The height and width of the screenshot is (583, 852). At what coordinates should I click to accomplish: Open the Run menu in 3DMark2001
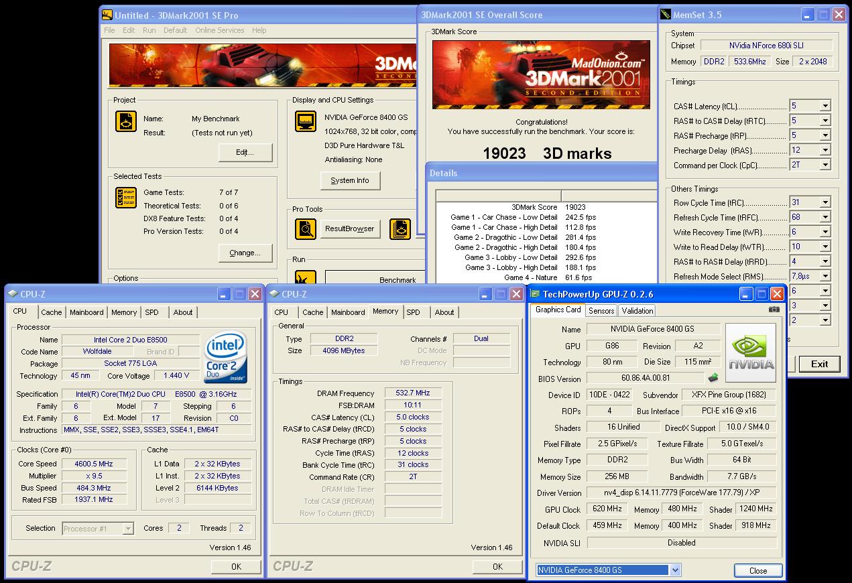pos(149,30)
